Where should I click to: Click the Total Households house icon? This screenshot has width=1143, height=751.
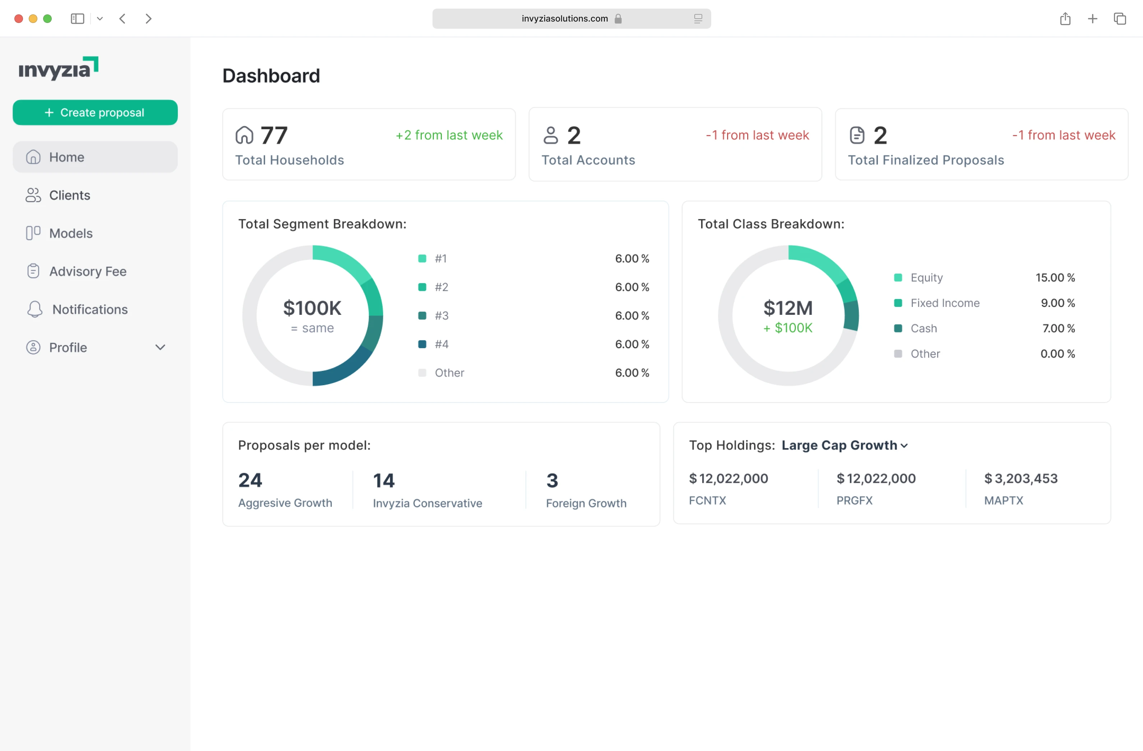tap(244, 135)
